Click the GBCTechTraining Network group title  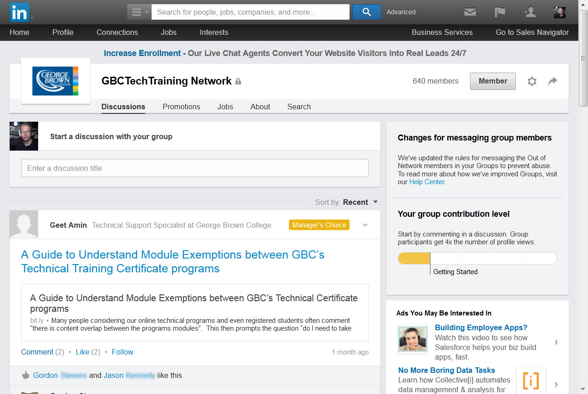tap(166, 81)
